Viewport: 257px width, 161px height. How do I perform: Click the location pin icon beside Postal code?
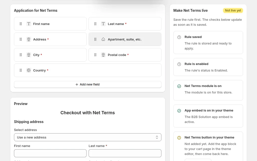click(103, 55)
